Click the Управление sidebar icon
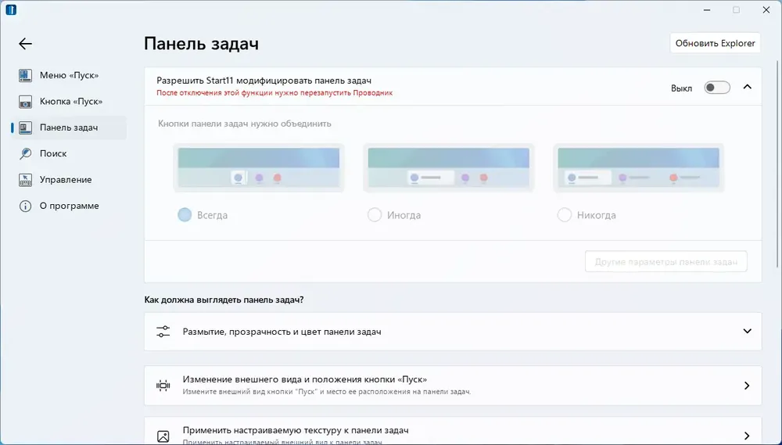The height and width of the screenshot is (445, 782). click(26, 180)
